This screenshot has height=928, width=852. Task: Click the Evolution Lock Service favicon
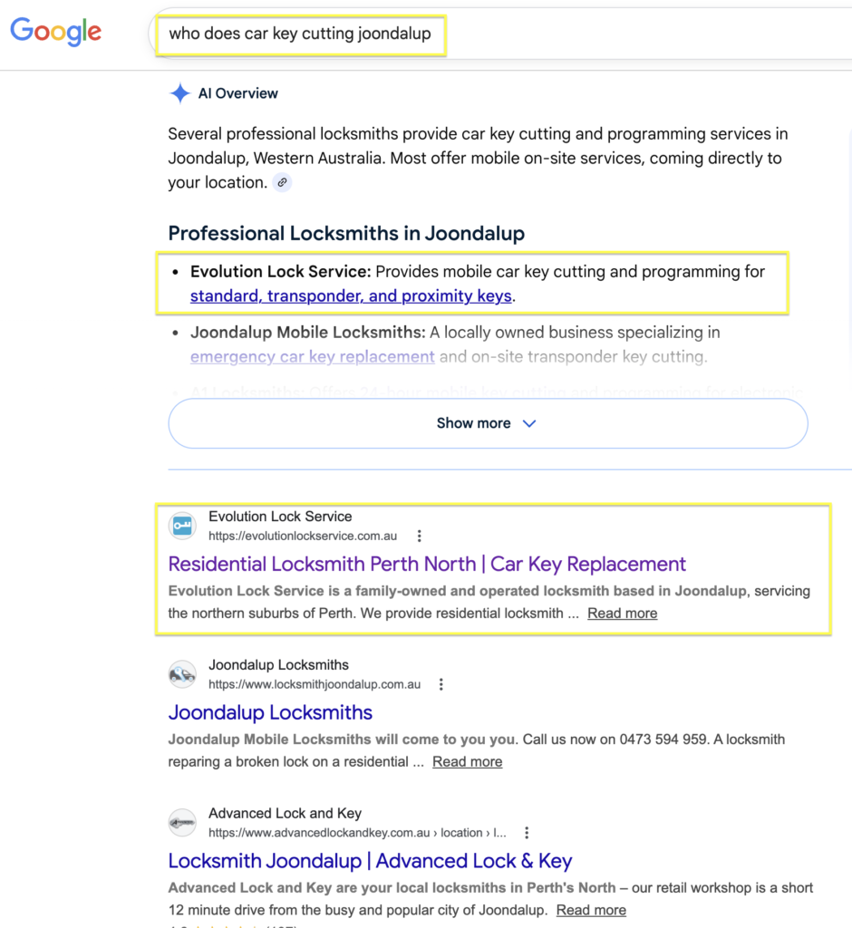(182, 526)
